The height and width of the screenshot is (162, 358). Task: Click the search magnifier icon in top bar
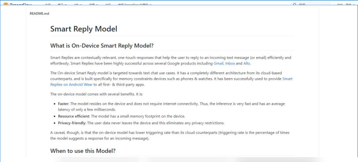295,4
